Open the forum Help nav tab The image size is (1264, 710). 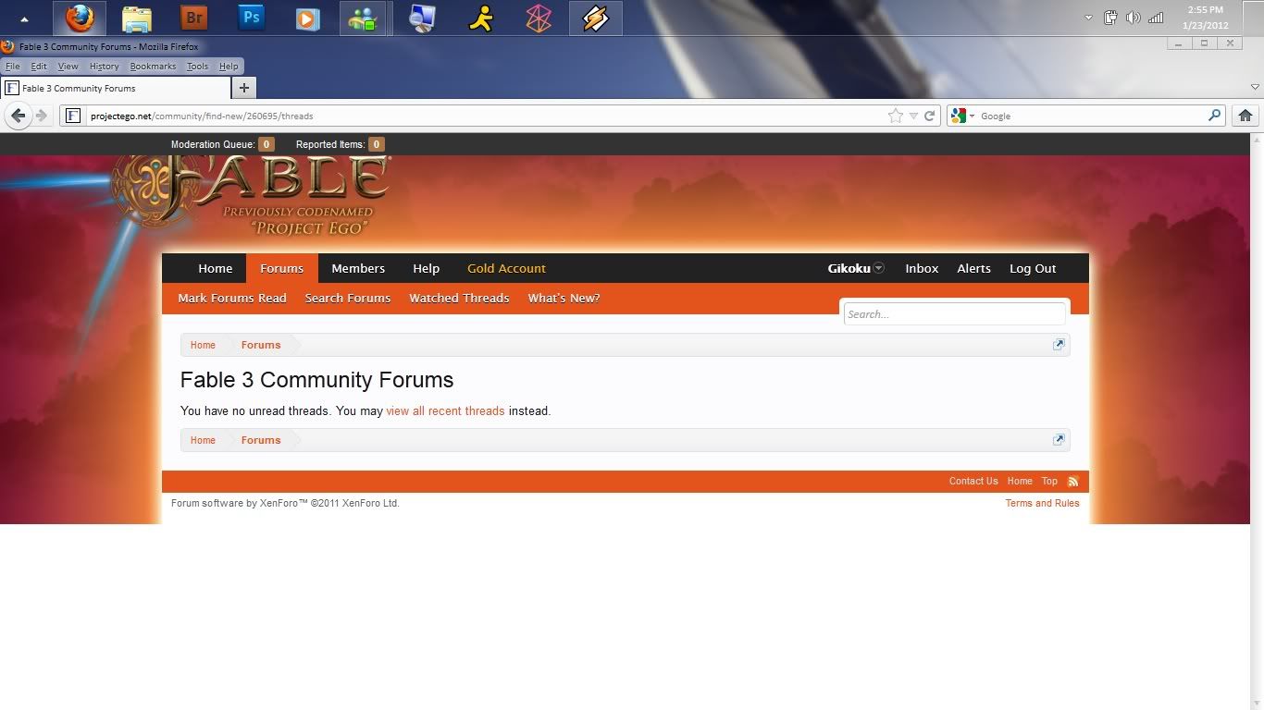coord(426,268)
